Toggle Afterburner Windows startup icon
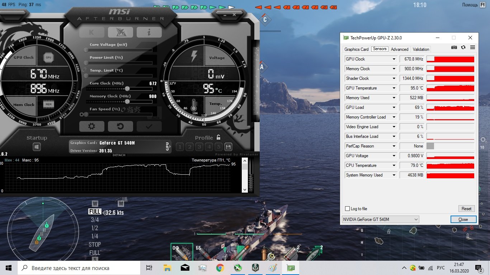The width and height of the screenshot is (490, 275). (x=37, y=147)
